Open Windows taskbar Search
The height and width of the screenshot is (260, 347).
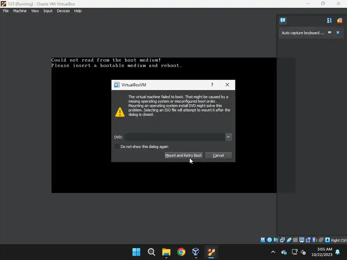click(x=151, y=252)
